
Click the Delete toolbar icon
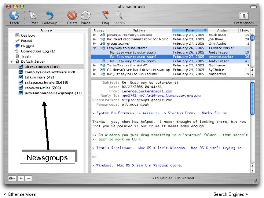(72, 15)
